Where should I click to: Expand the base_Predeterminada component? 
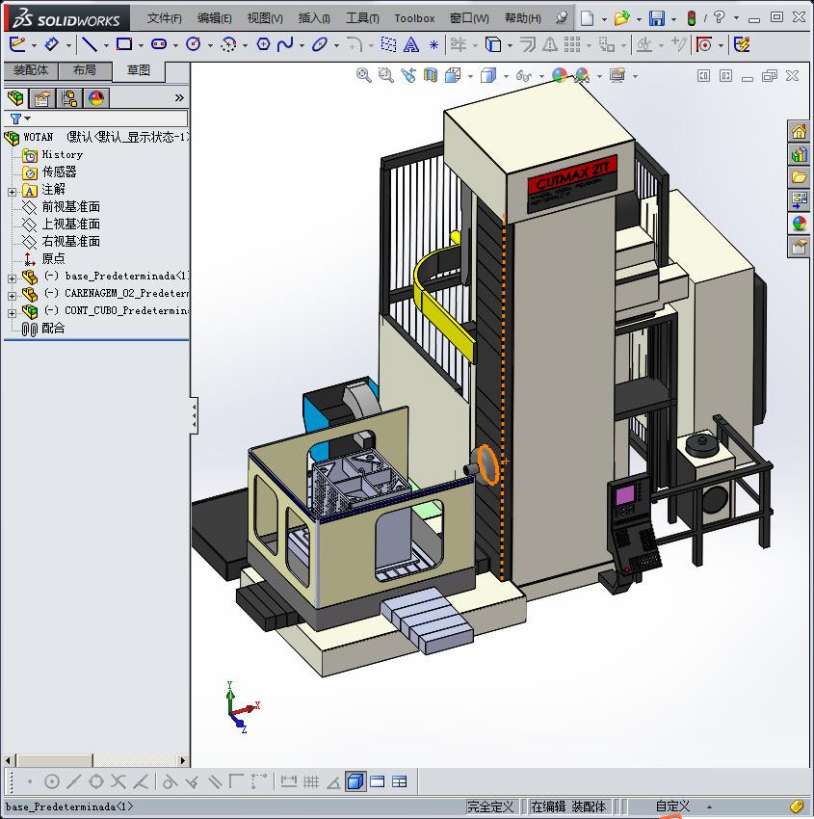click(x=12, y=278)
